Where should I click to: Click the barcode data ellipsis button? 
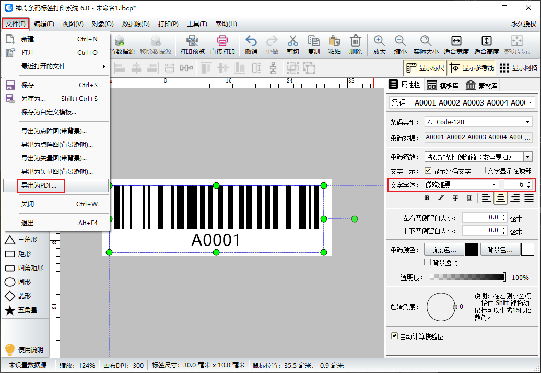coord(527,138)
